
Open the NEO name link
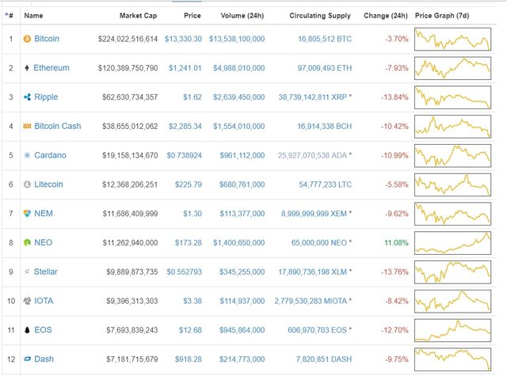[43, 242]
